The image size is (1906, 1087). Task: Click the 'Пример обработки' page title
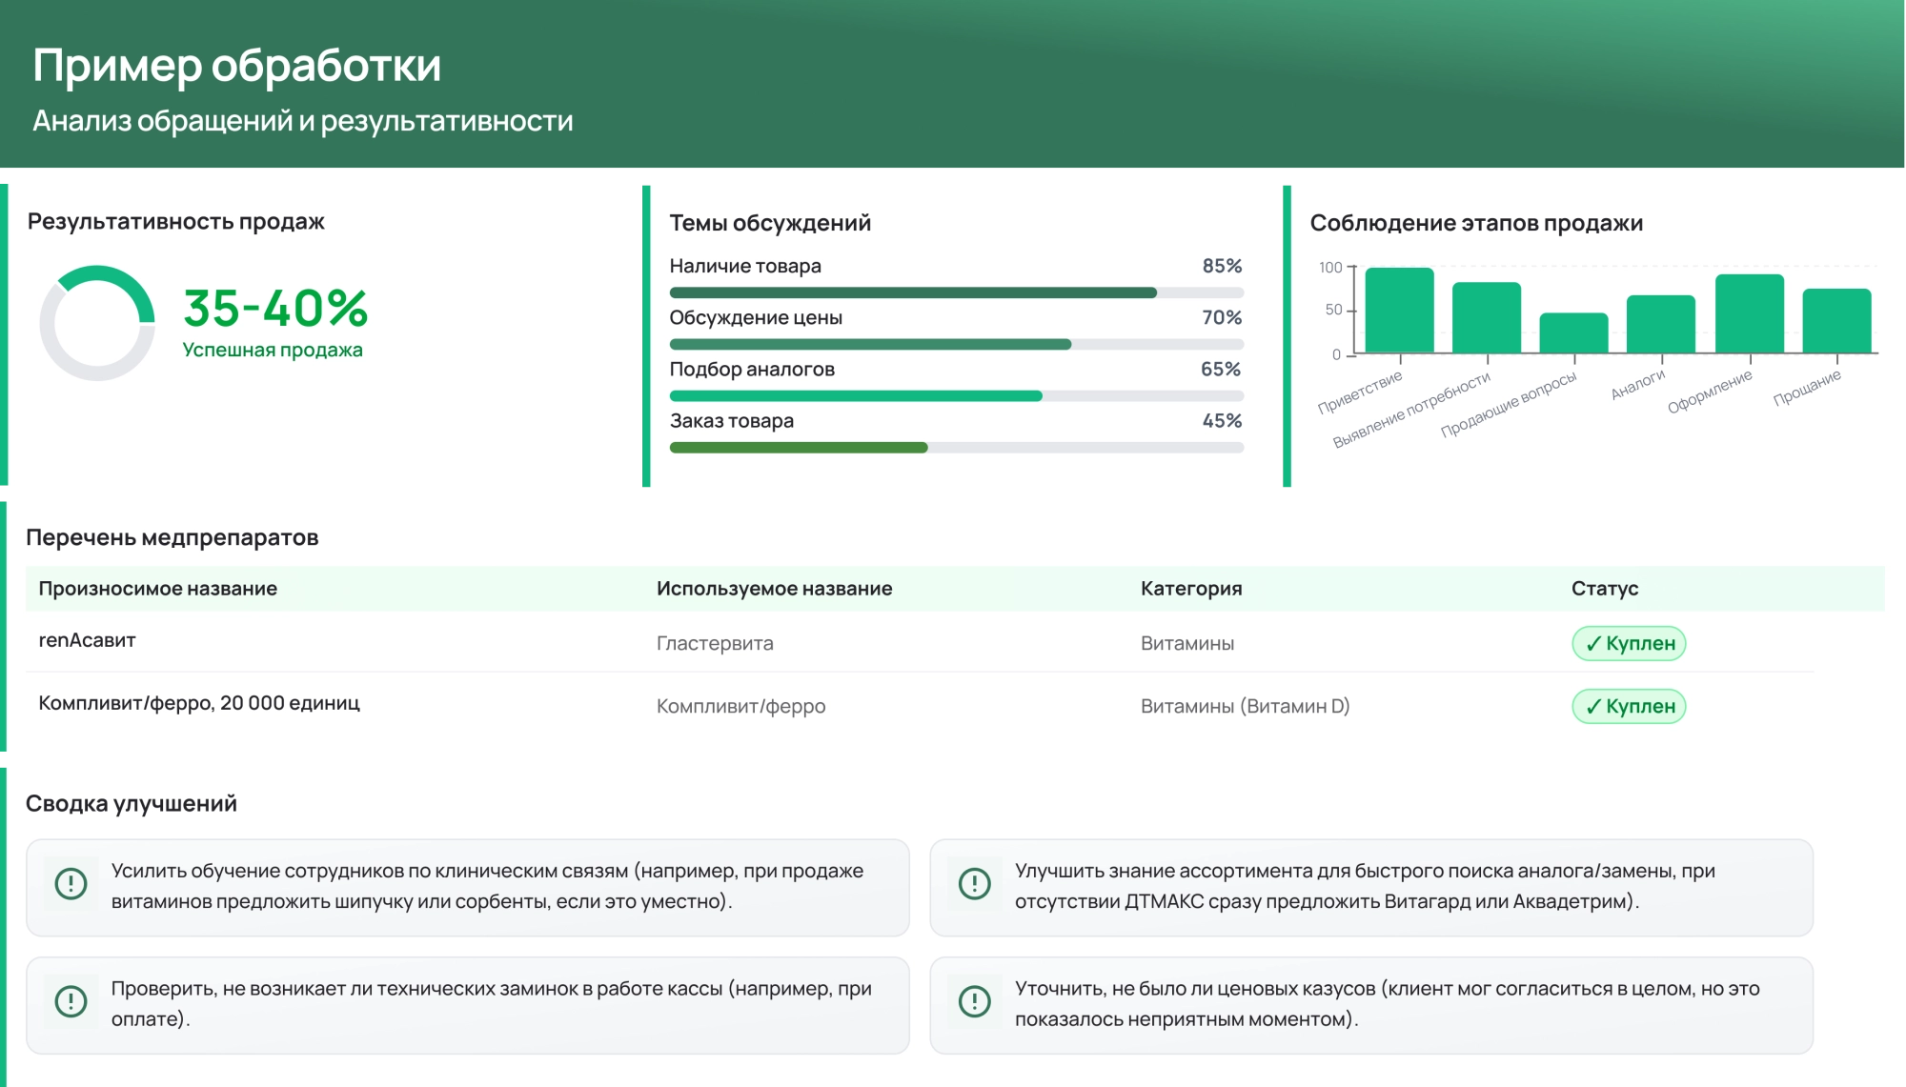[x=237, y=65]
